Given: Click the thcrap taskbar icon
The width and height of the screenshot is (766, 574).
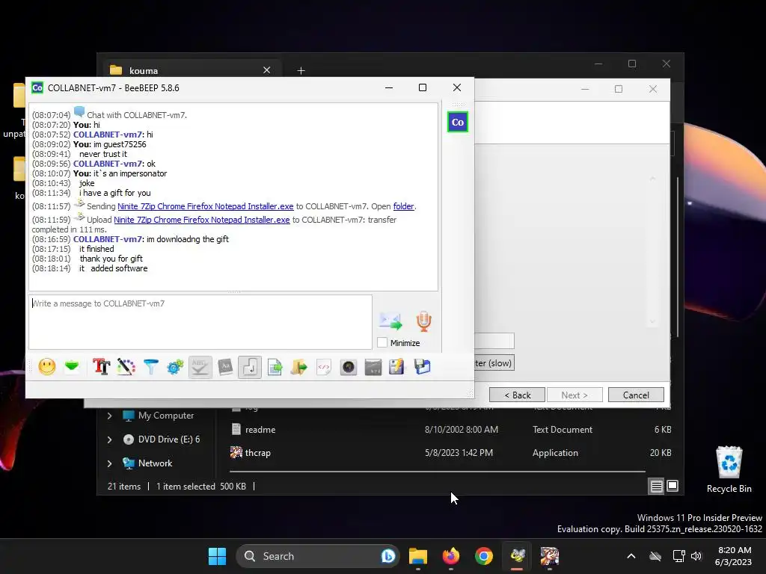Looking at the screenshot, I should [x=550, y=556].
